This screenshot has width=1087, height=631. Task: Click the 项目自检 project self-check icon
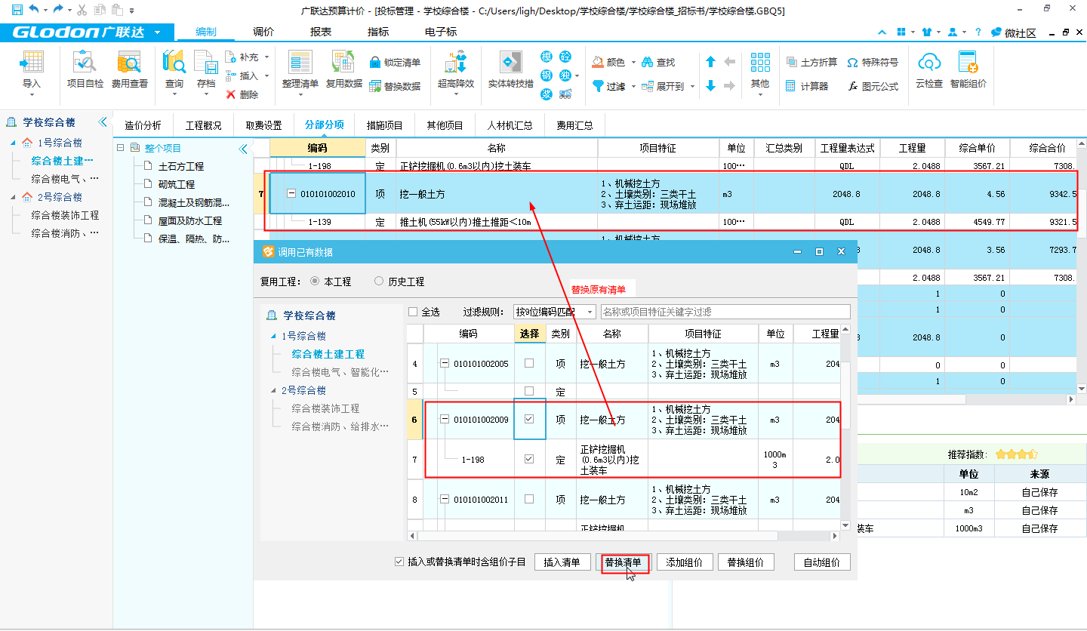coord(85,65)
